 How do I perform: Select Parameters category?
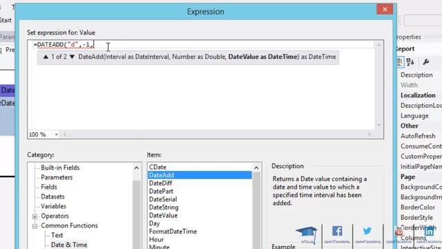click(57, 177)
